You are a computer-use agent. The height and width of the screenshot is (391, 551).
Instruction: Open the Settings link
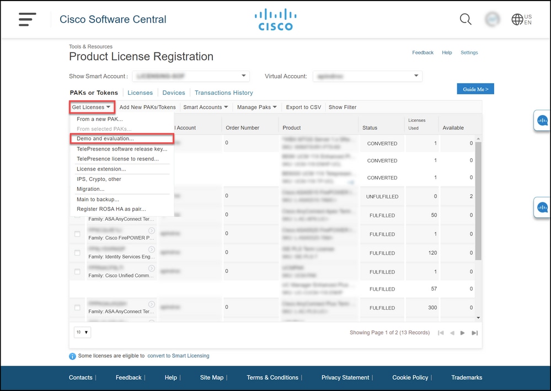[x=469, y=52]
